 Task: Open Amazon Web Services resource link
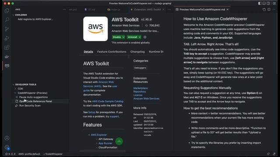pyautogui.click(x=146, y=99)
